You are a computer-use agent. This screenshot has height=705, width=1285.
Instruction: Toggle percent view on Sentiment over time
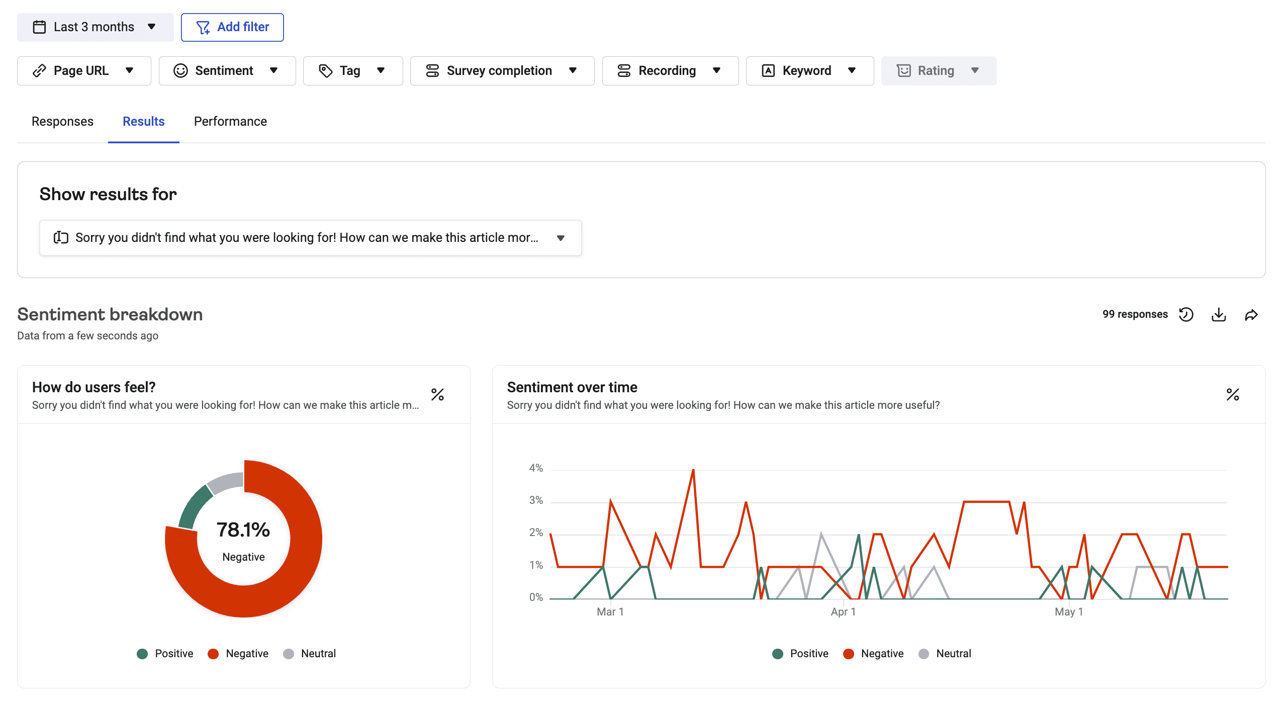click(x=1233, y=395)
